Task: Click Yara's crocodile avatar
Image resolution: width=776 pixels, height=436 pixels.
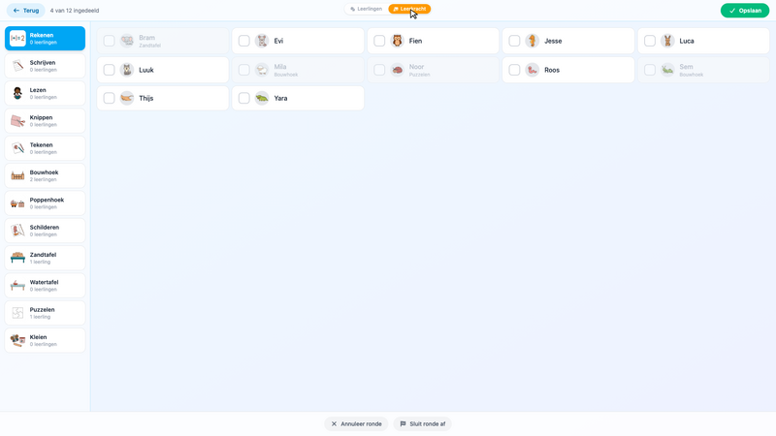Action: [262, 98]
